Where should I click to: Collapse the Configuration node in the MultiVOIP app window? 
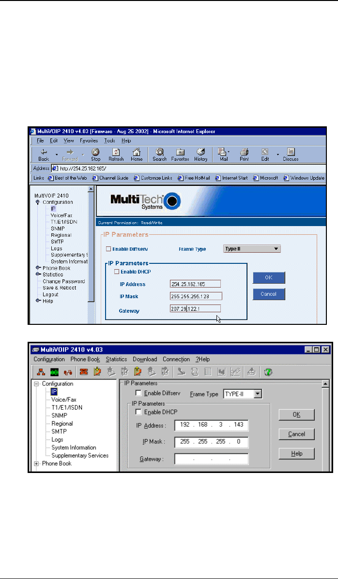(x=36, y=384)
